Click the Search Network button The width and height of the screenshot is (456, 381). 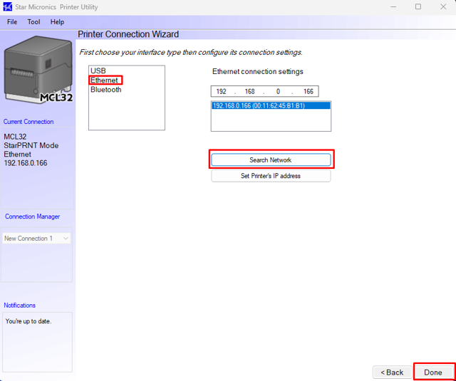pos(271,160)
